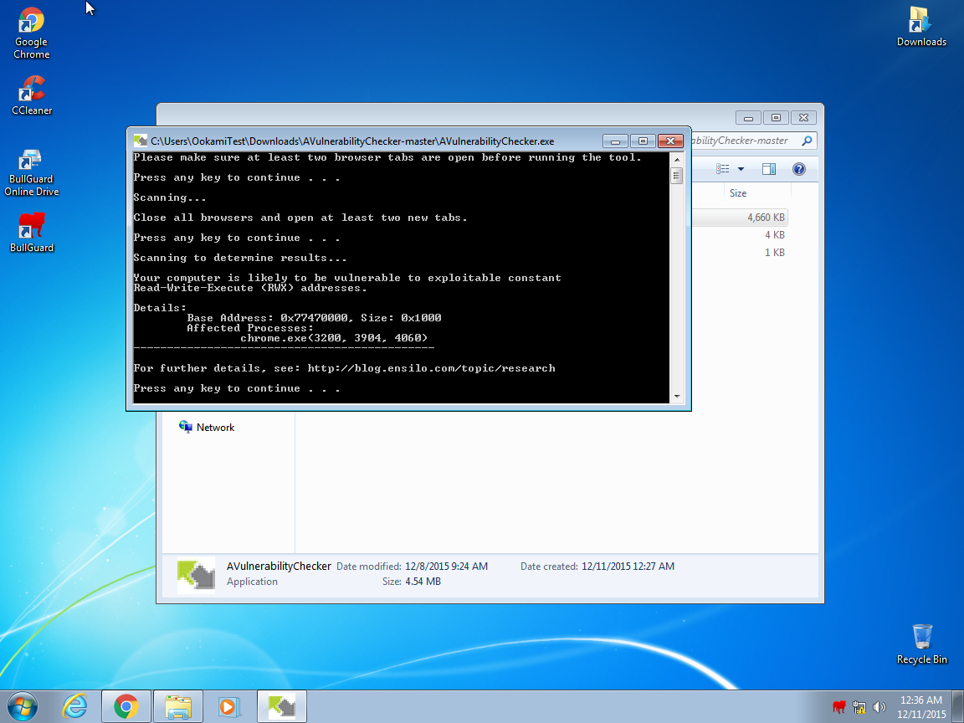Click the Explorer help button

click(x=798, y=169)
